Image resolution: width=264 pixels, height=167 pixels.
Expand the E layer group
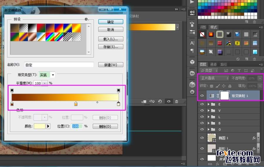coord(209,104)
